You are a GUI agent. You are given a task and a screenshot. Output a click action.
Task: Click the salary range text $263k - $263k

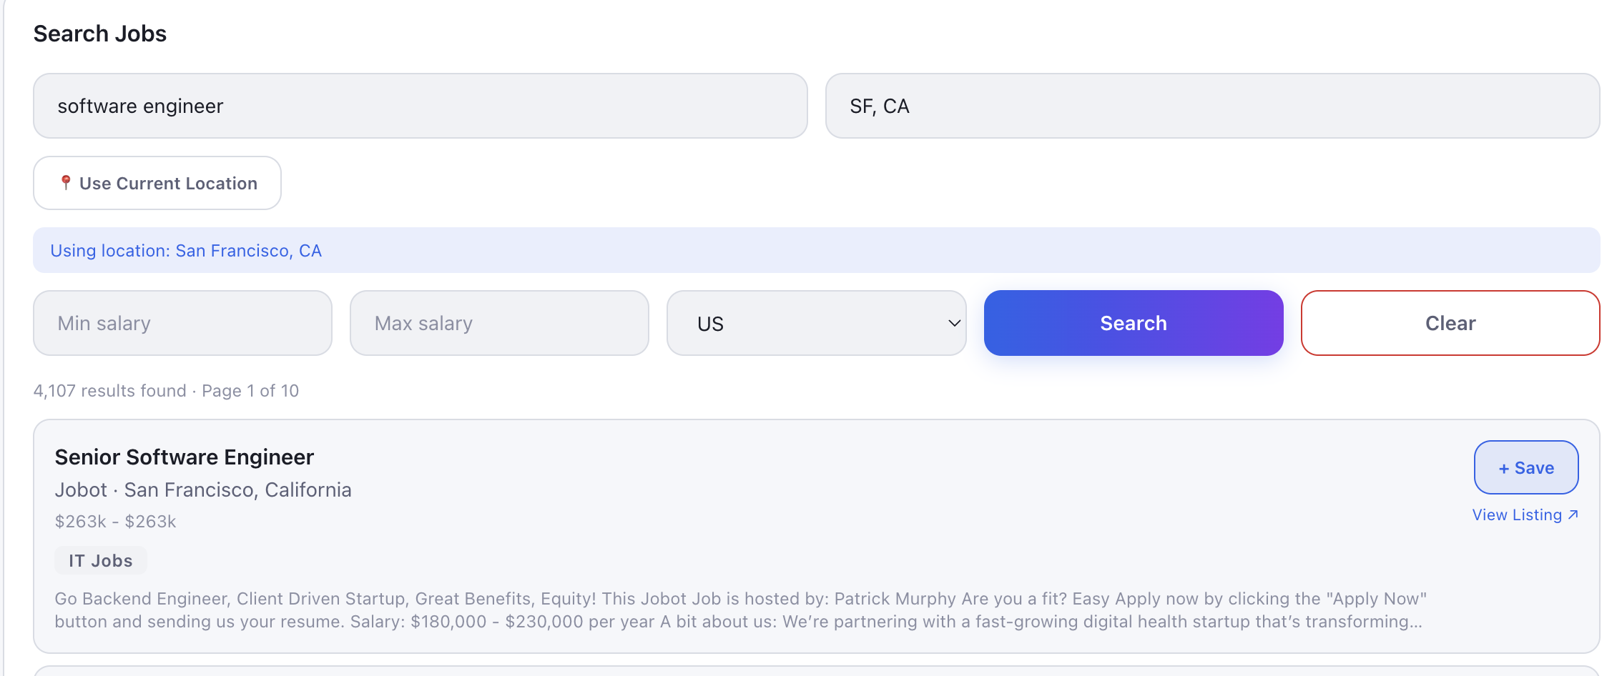[115, 521]
